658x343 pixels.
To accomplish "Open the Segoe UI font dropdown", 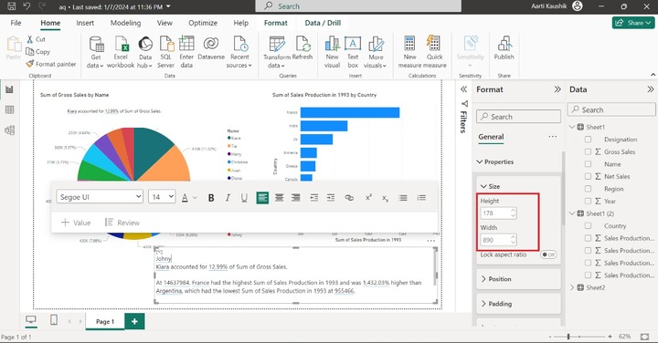I will [x=100, y=197].
